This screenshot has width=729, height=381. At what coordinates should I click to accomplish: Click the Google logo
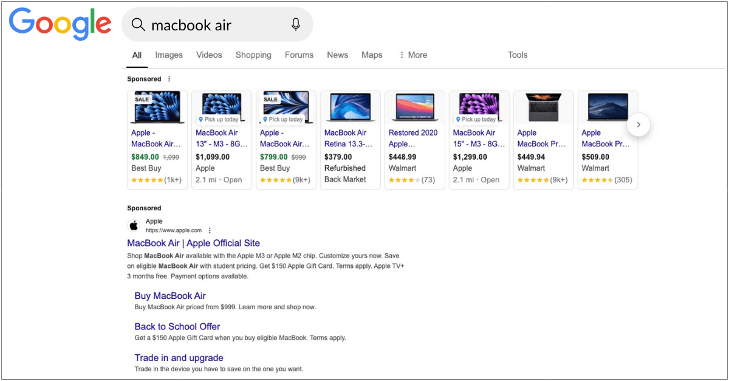pos(60,24)
